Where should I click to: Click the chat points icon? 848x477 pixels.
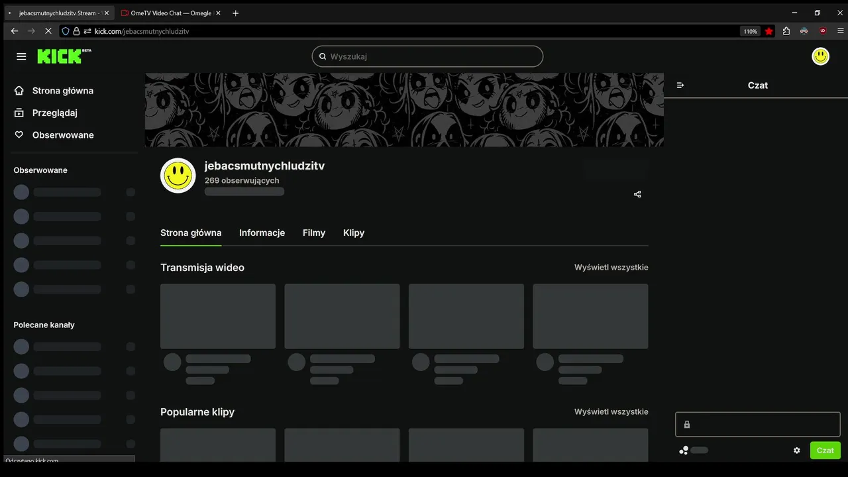[684, 450]
